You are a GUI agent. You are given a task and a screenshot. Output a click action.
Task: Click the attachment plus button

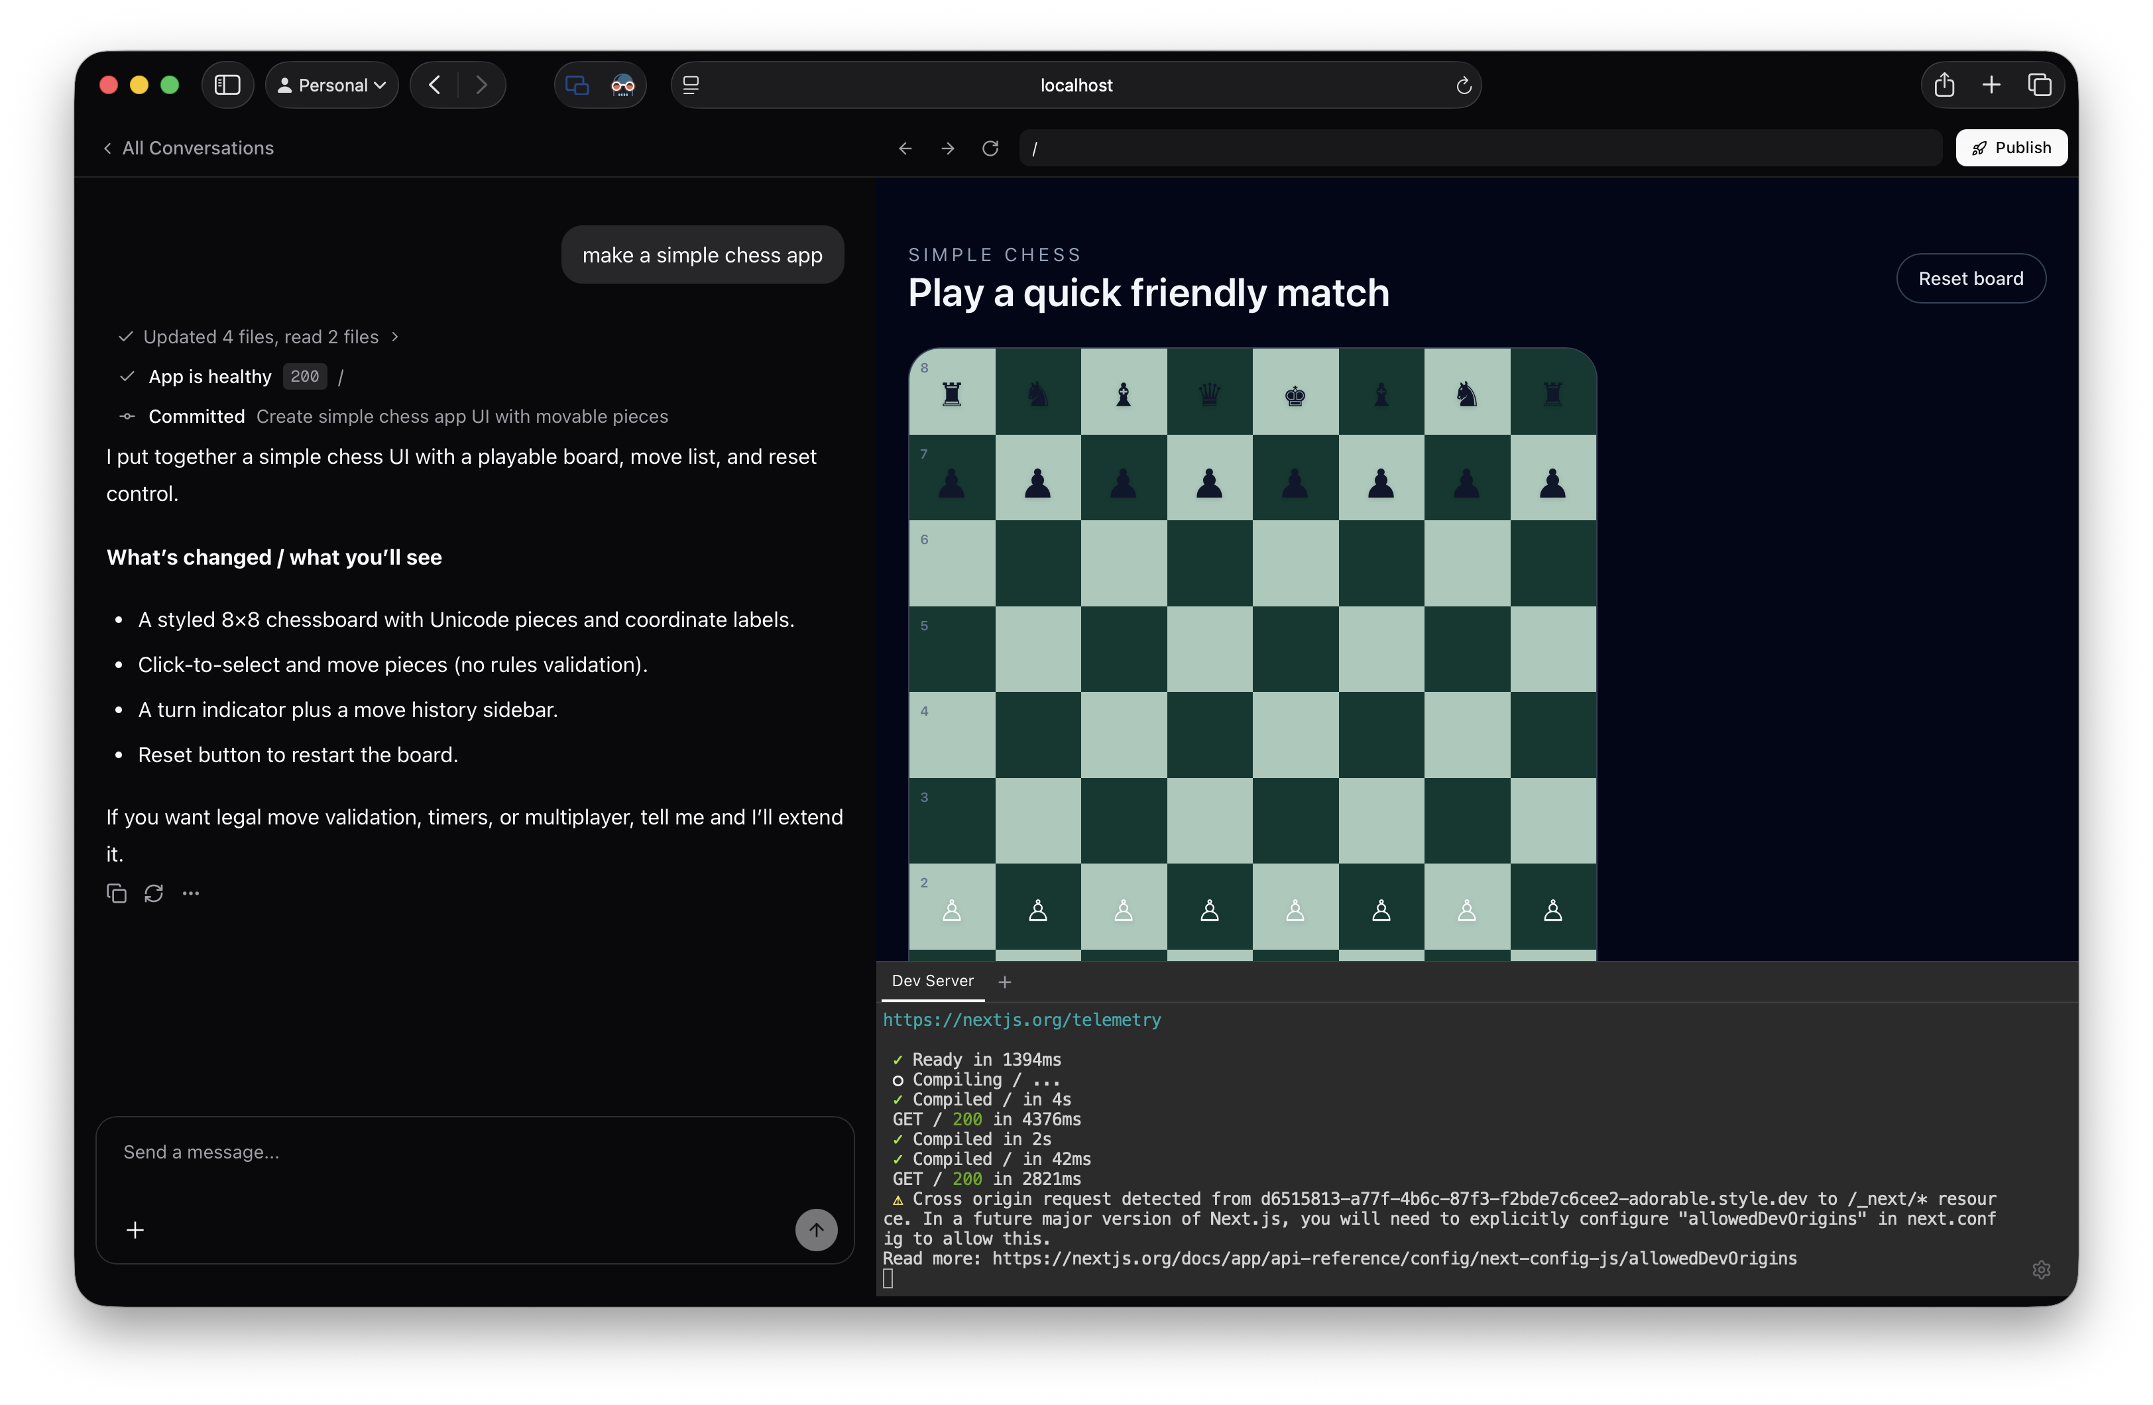[135, 1231]
